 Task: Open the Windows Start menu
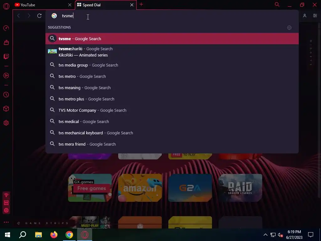point(8,235)
